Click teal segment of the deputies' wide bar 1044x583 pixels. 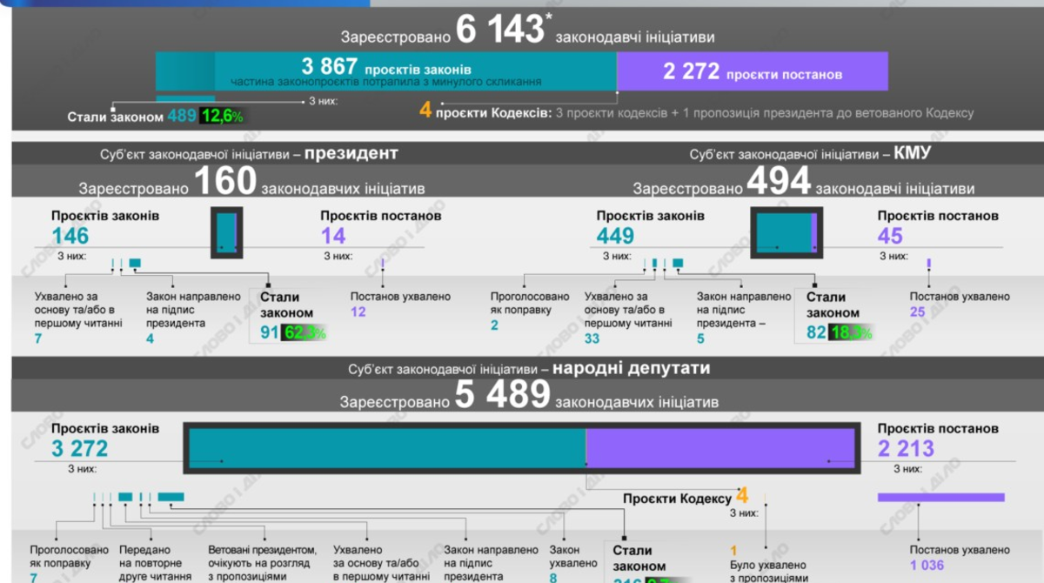387,448
